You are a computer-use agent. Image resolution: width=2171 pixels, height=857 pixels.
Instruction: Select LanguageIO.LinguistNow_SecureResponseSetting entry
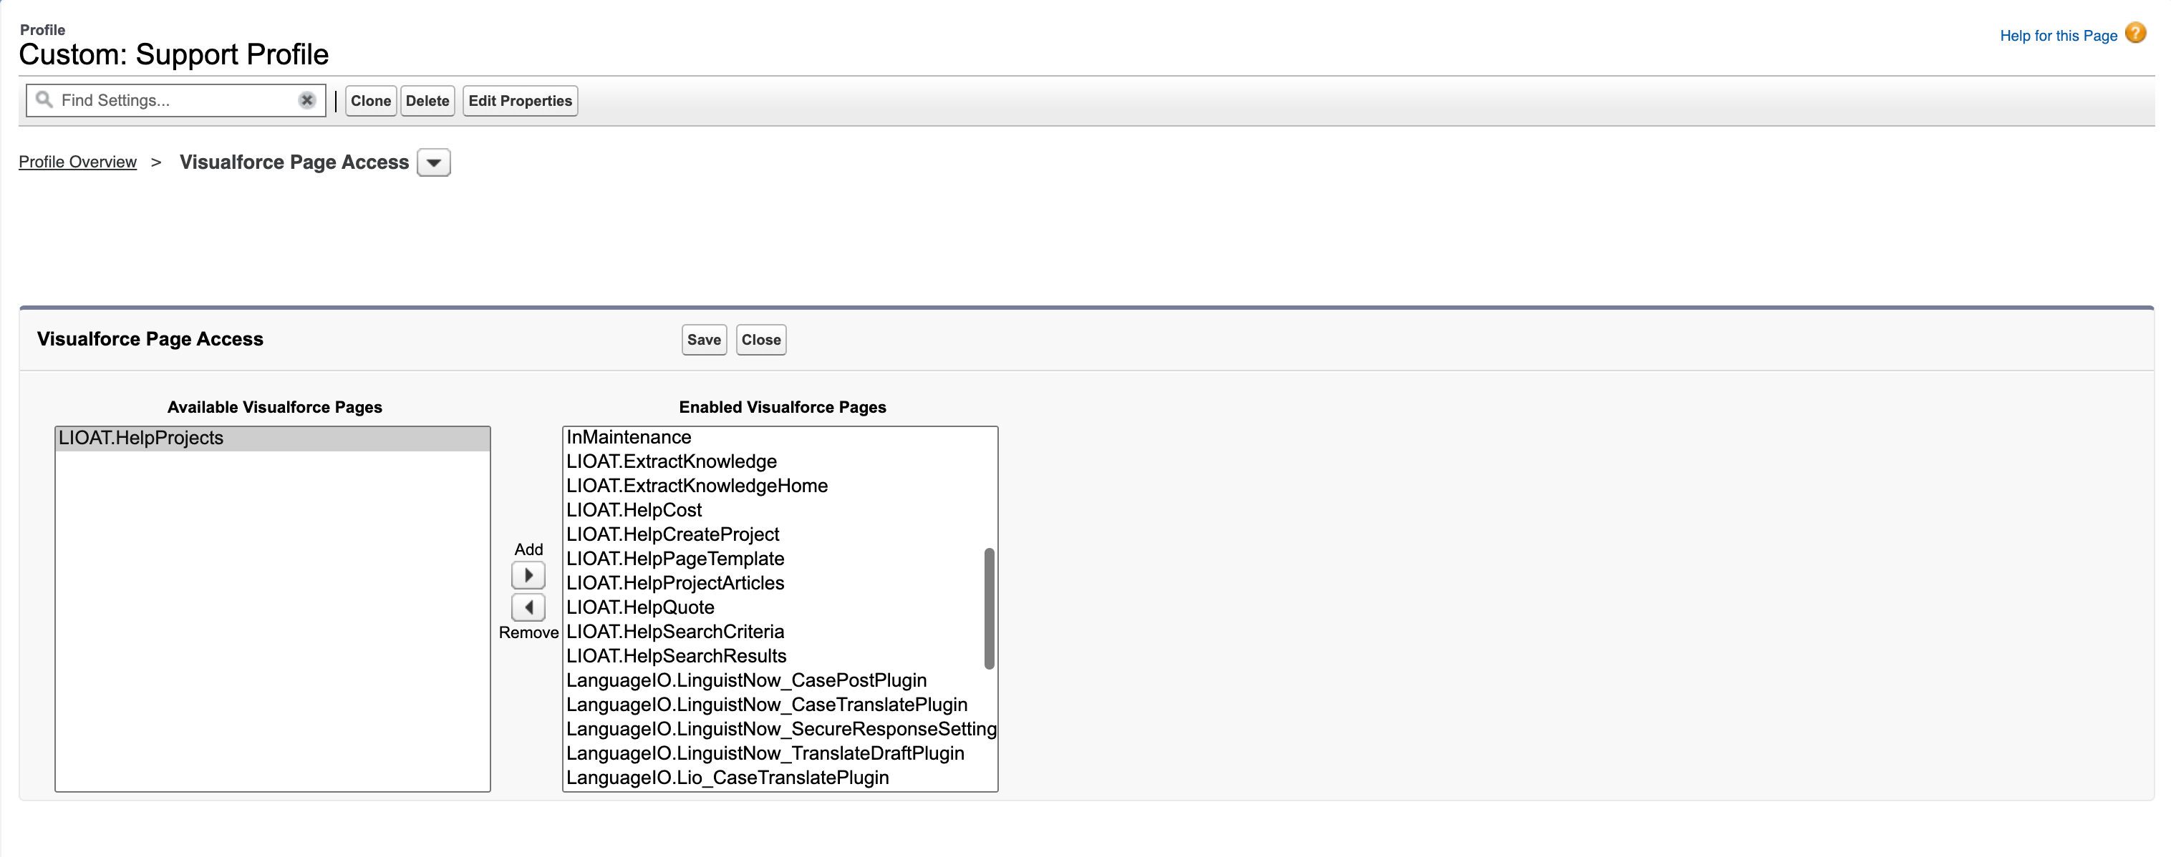tap(780, 730)
